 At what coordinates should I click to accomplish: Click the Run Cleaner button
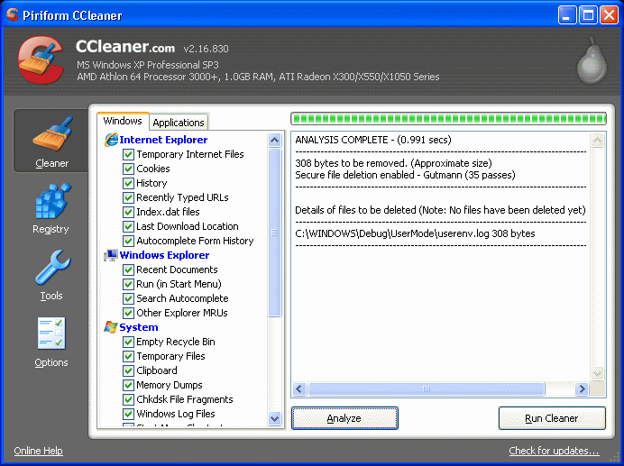tap(552, 418)
